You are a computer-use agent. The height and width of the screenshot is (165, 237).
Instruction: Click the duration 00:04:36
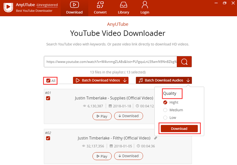[148, 146]
